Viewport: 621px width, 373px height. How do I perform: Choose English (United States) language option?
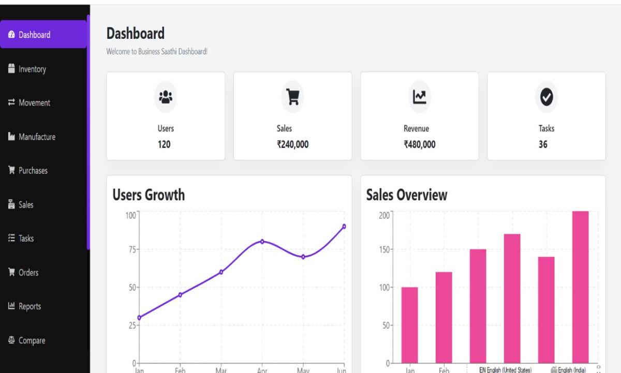[x=505, y=369]
